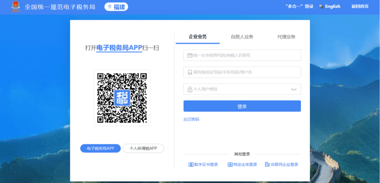Click the language icon next to English
The width and height of the screenshot is (380, 183).
point(321,6)
